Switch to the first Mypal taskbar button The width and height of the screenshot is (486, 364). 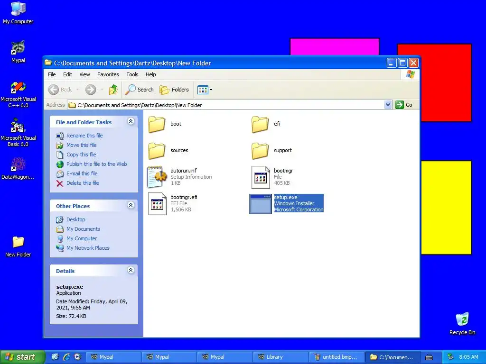point(113,357)
